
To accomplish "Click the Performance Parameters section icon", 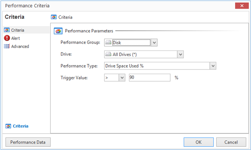I will point(58,31).
